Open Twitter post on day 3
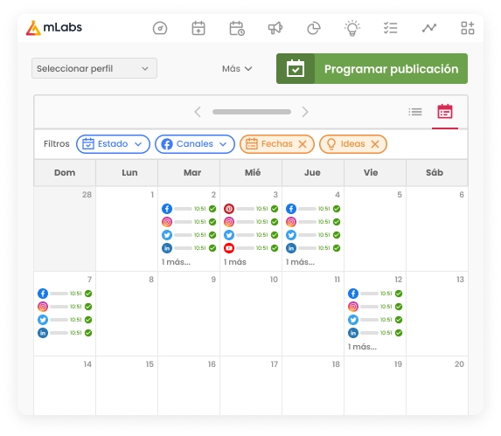Screen dimensions: 501x436 [x=251, y=235]
